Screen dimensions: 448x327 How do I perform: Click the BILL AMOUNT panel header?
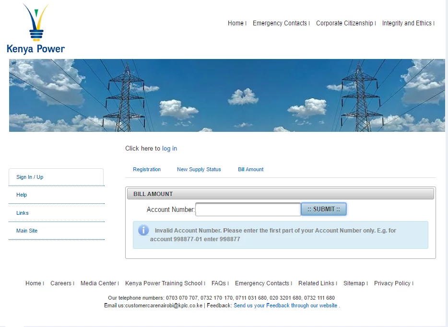click(281, 194)
